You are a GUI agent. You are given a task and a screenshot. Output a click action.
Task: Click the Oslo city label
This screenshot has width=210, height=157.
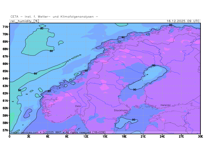pyautogui.click(x=78, y=106)
